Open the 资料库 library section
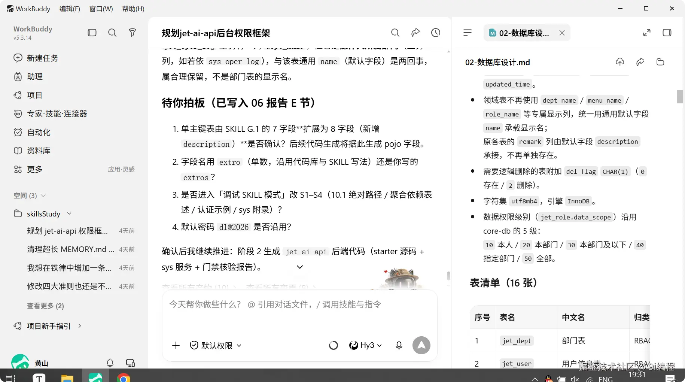 [32, 151]
